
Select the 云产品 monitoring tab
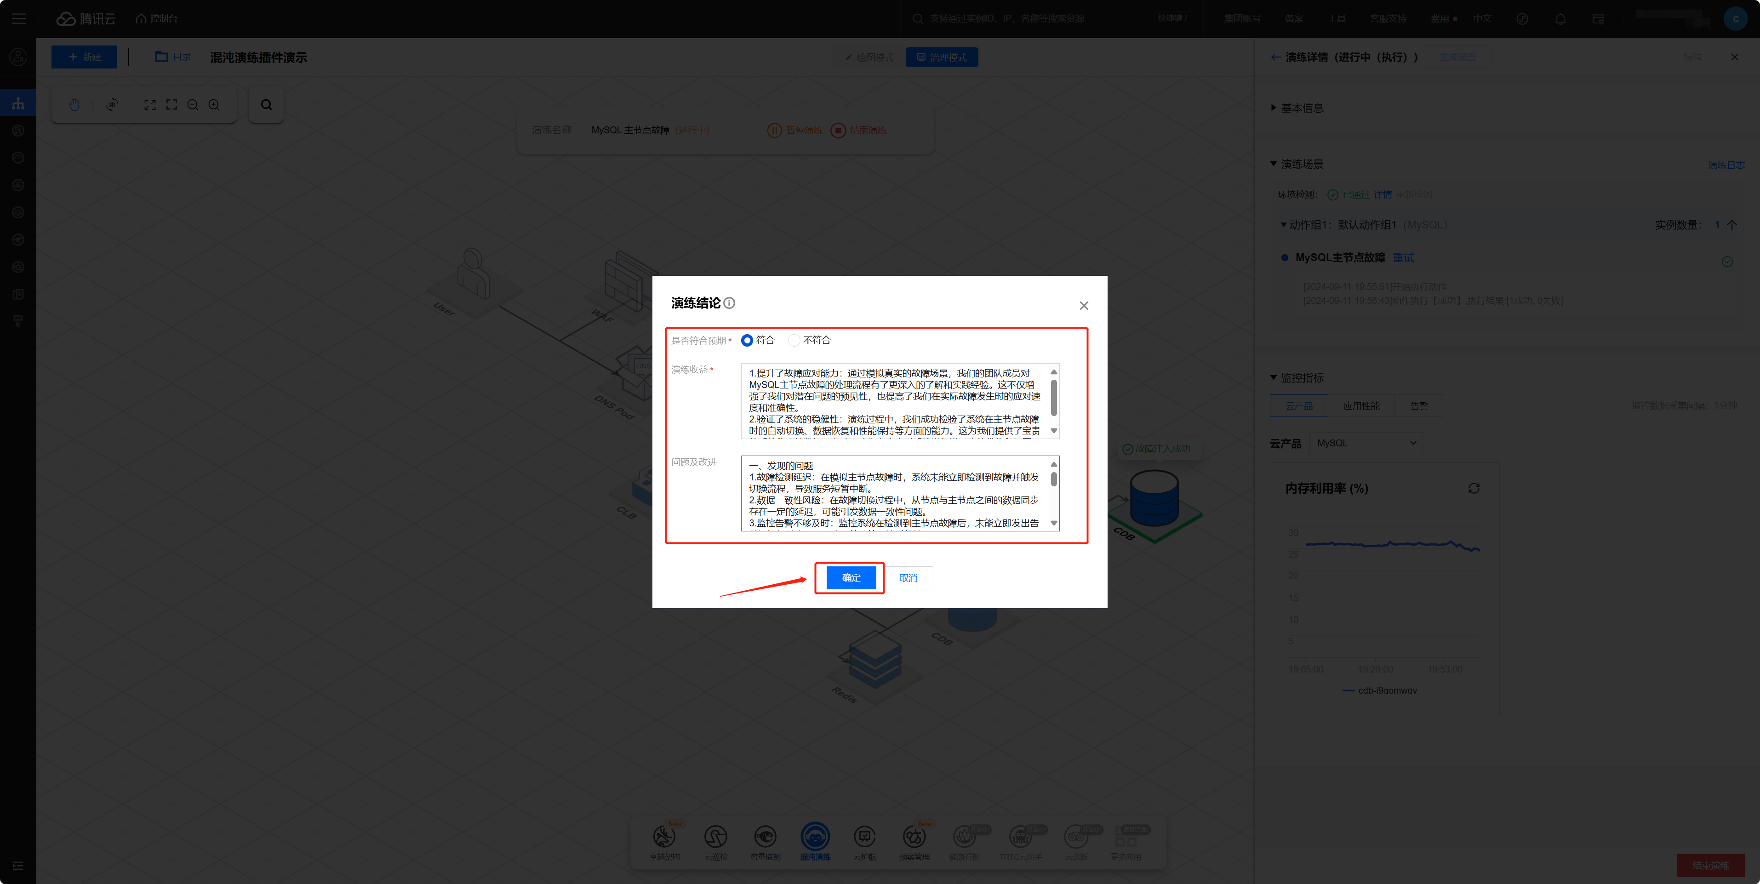point(1299,406)
